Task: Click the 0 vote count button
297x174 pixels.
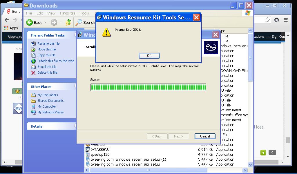Action: [272, 153]
